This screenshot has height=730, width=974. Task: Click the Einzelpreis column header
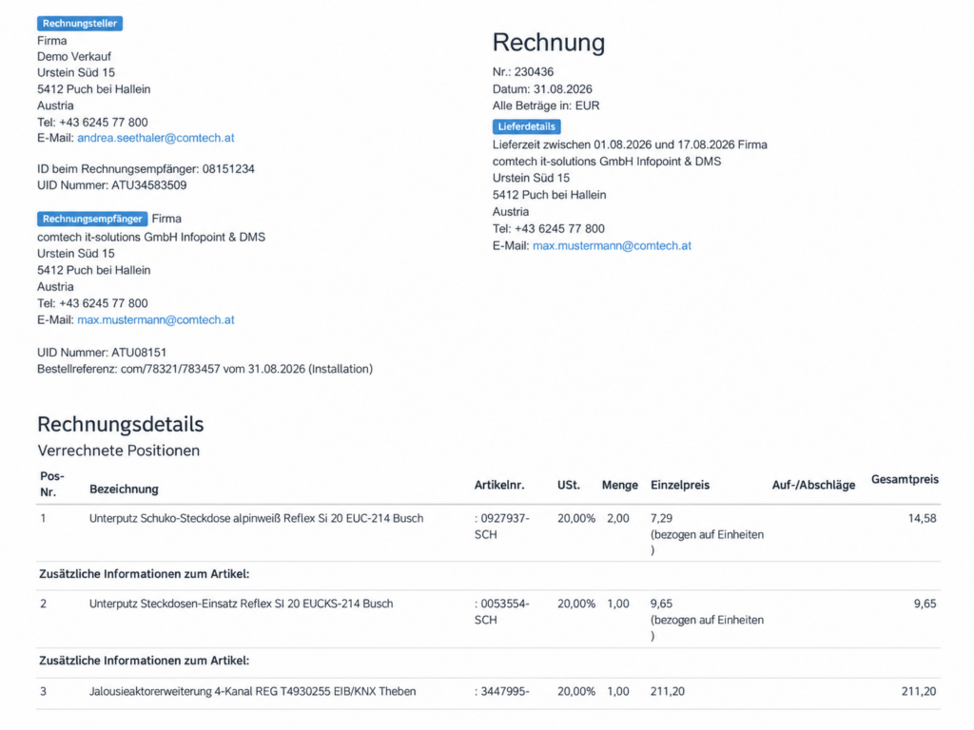coord(679,486)
